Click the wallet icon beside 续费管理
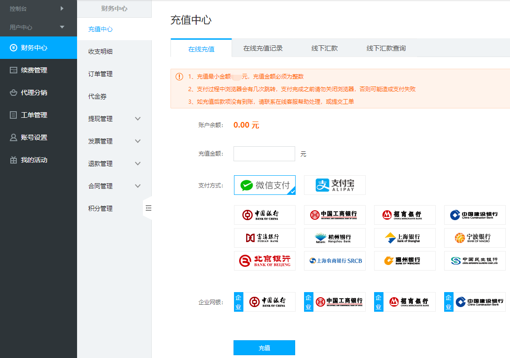This screenshot has height=358, width=510. click(14, 70)
